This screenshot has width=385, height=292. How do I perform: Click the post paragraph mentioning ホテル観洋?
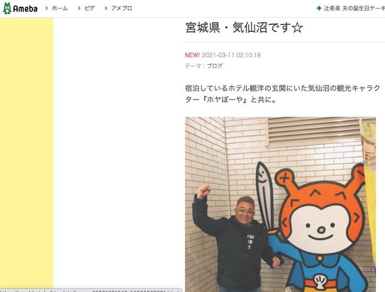[282, 93]
